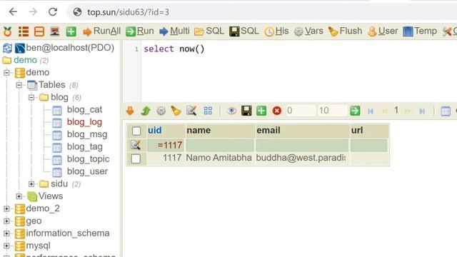Expand the geo database
The width and height of the screenshot is (457, 257).
pyautogui.click(x=6, y=221)
